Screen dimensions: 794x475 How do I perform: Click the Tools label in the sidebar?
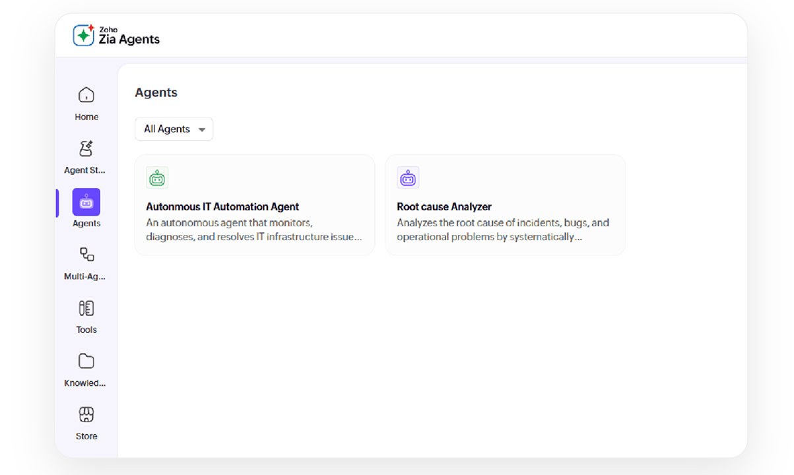(86, 330)
